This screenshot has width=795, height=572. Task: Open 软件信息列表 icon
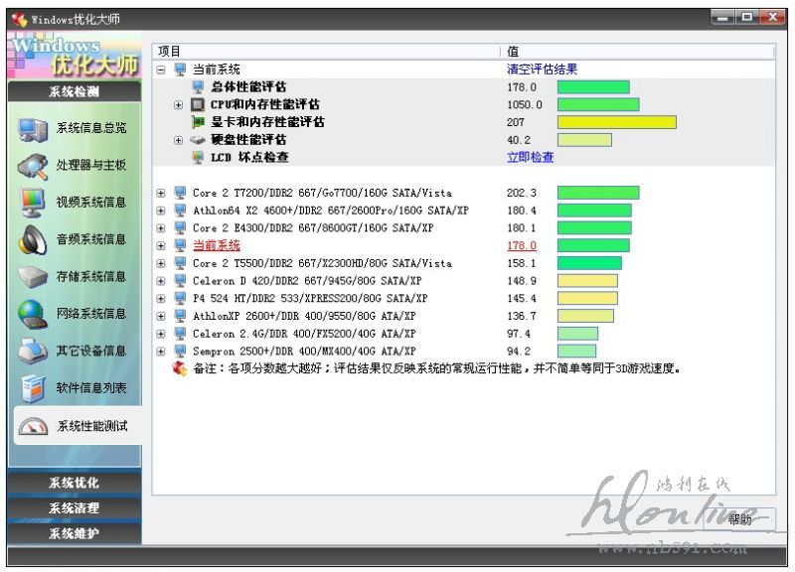click(33, 388)
